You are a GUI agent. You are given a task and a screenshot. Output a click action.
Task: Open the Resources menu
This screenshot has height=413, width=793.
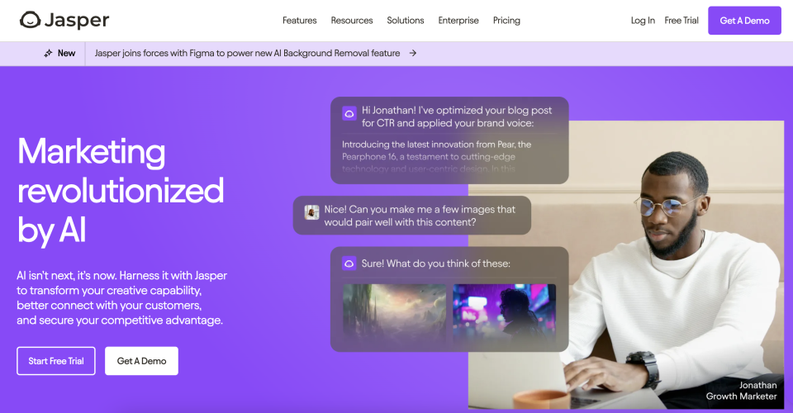coord(352,21)
